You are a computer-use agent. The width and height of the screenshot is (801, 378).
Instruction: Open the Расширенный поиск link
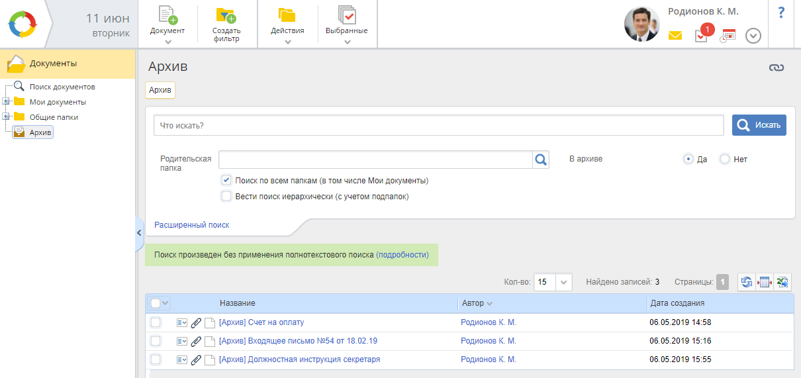[192, 225]
